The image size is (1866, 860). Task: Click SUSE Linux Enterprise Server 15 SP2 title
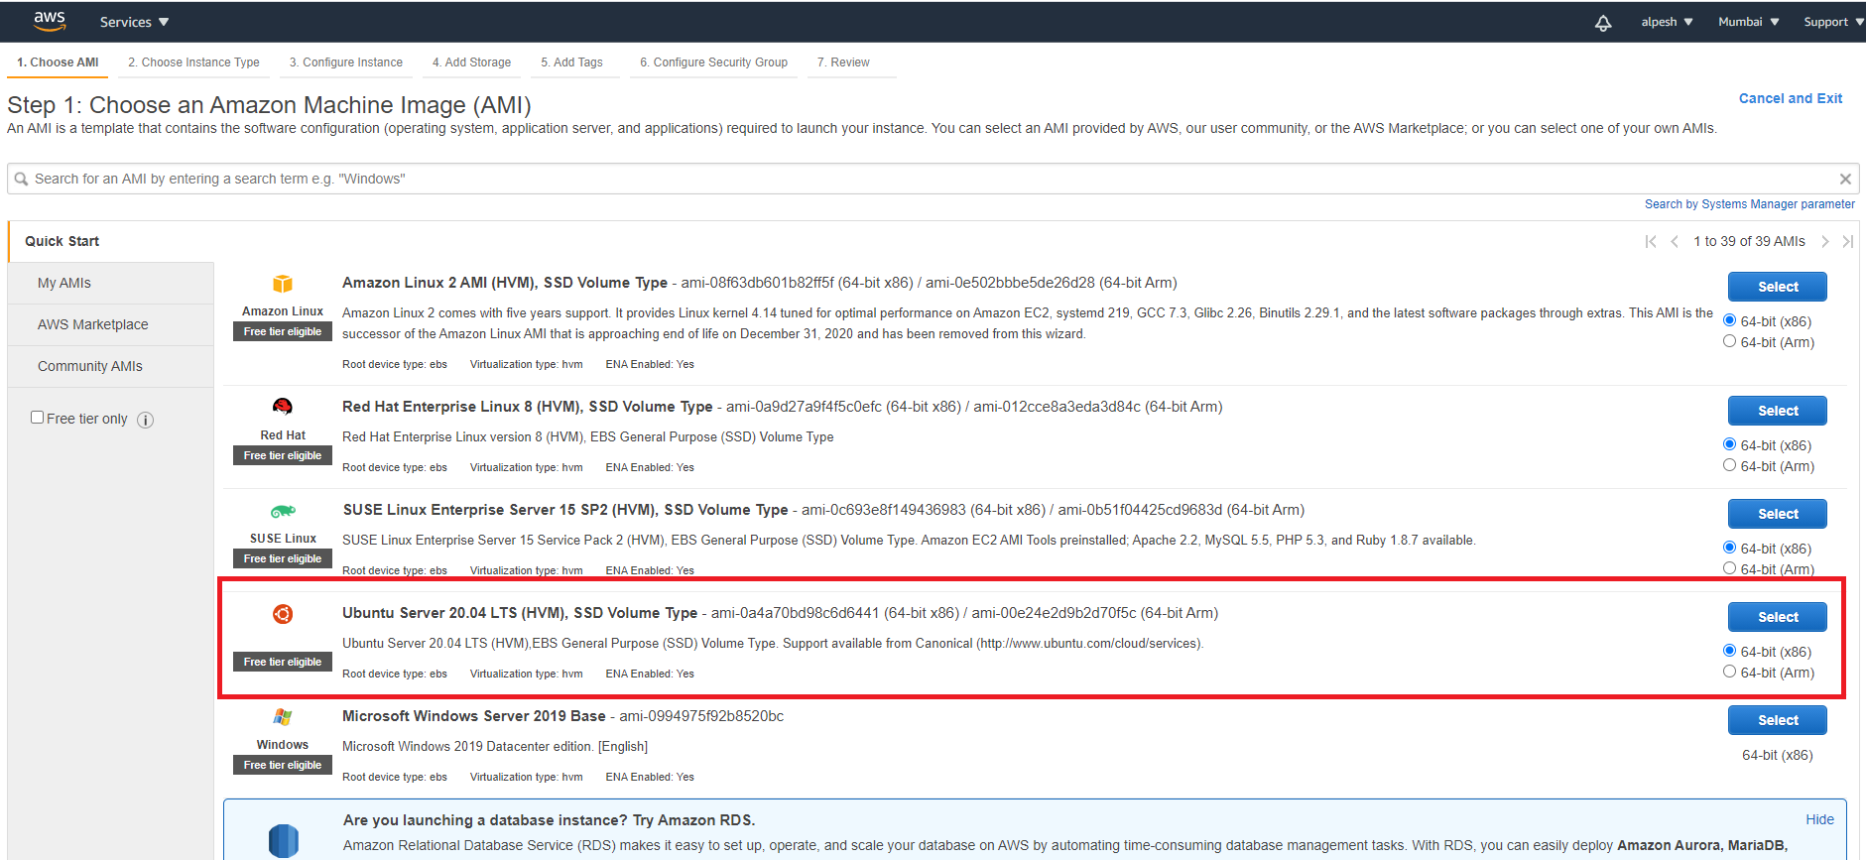point(565,510)
